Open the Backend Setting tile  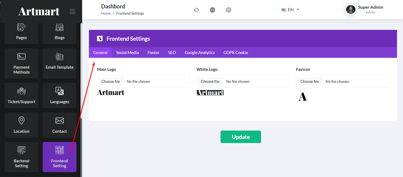[21, 157]
